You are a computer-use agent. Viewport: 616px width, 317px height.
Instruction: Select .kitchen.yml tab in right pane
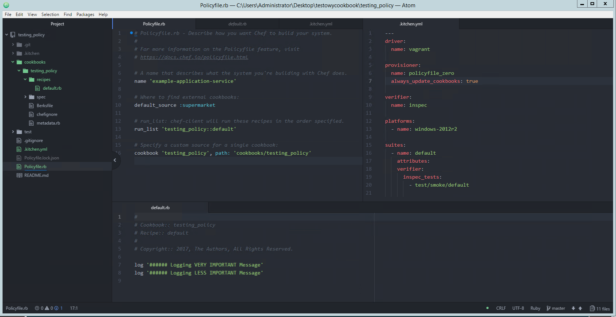pos(411,24)
